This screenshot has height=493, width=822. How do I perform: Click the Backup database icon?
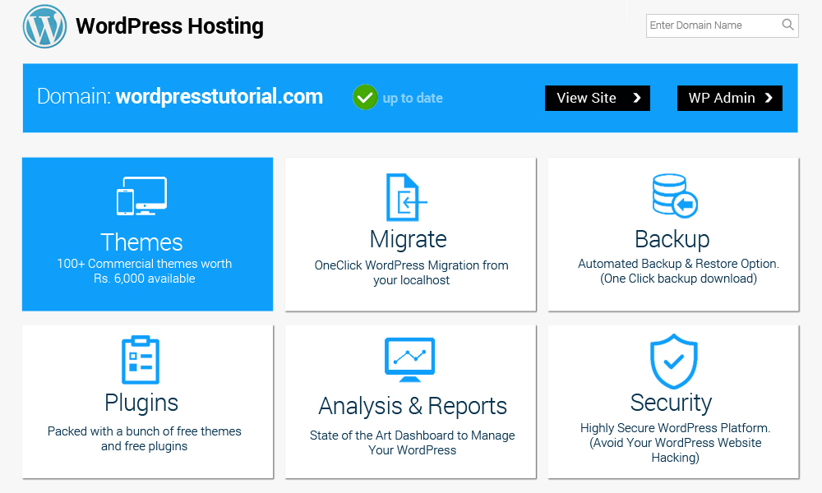click(674, 196)
